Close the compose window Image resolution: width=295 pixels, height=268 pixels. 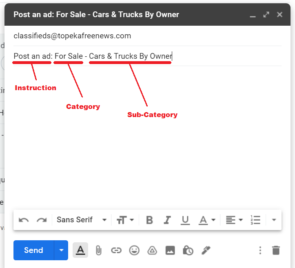pos(280,15)
